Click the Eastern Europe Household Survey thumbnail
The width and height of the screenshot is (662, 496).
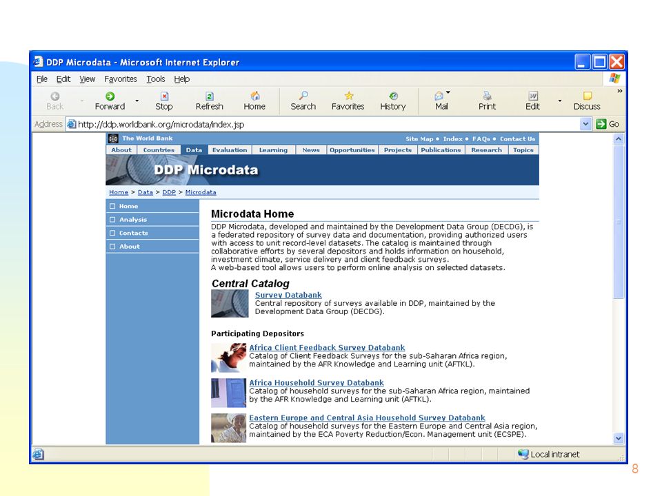tap(228, 428)
